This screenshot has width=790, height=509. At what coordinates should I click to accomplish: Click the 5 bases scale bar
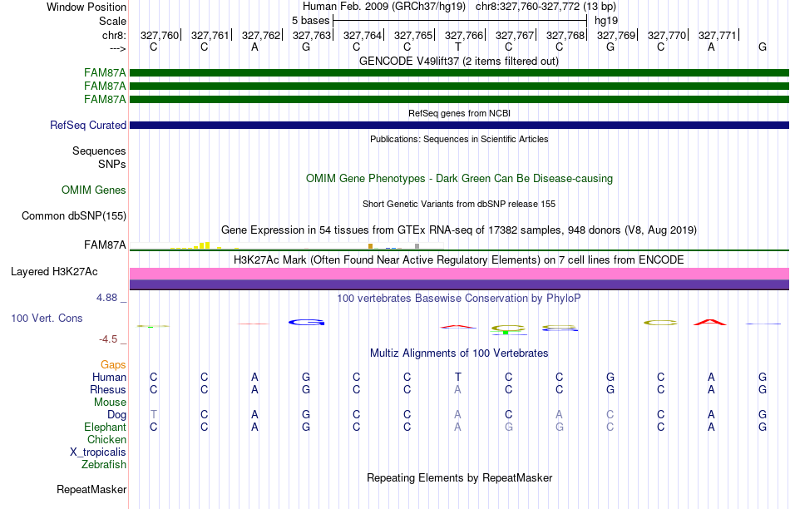(460, 21)
